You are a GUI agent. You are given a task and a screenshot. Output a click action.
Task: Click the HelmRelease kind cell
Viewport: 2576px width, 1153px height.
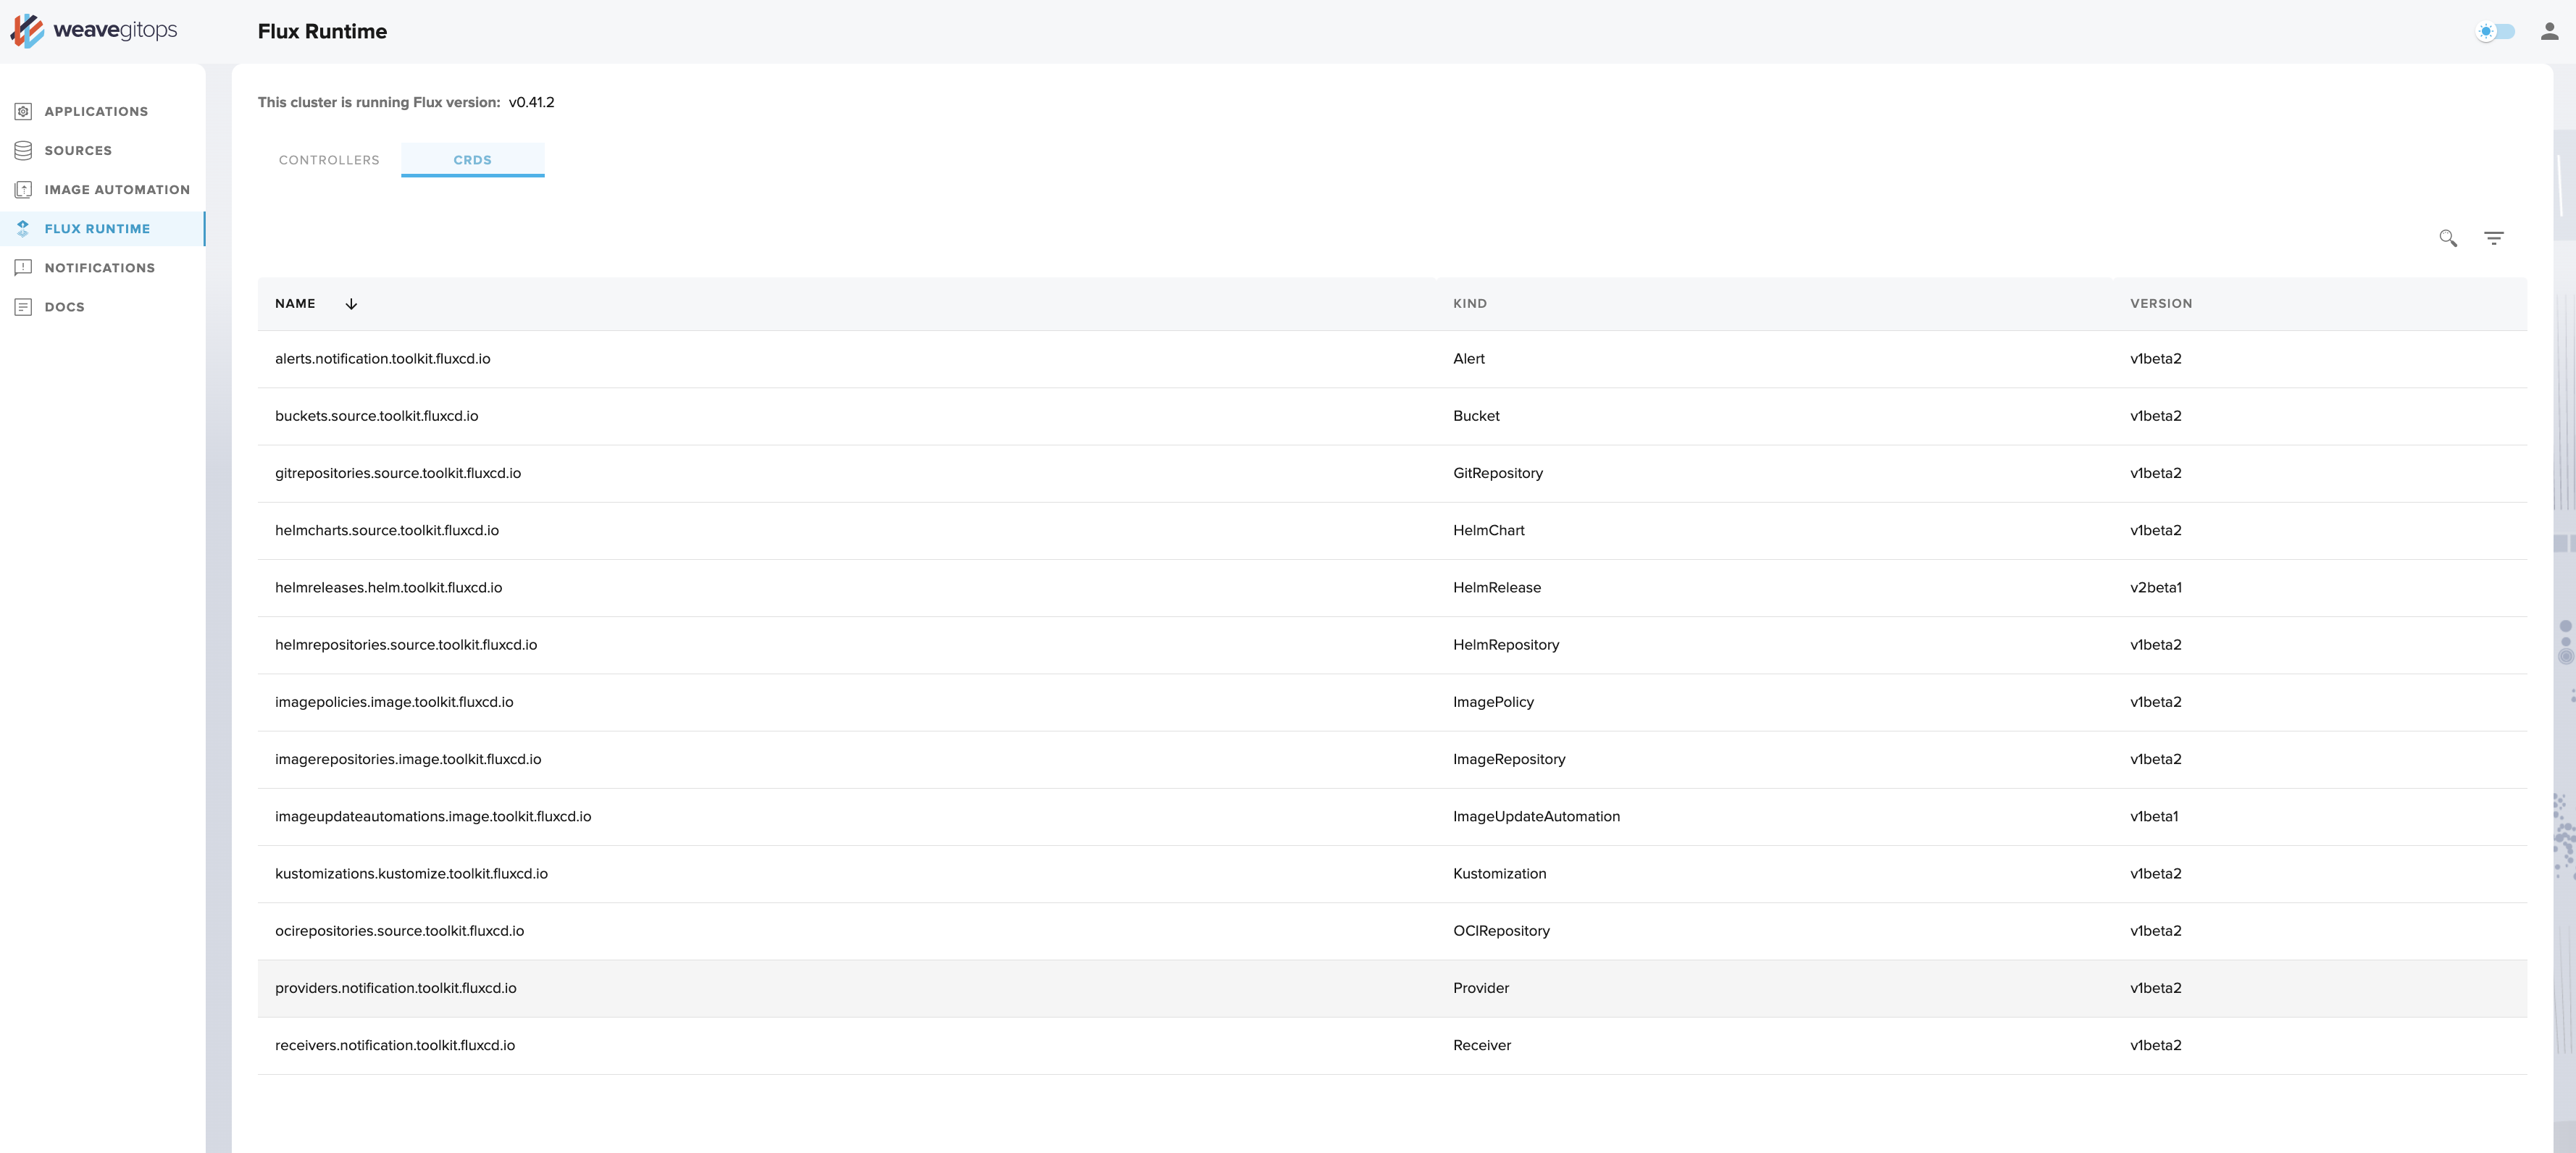(x=1496, y=587)
